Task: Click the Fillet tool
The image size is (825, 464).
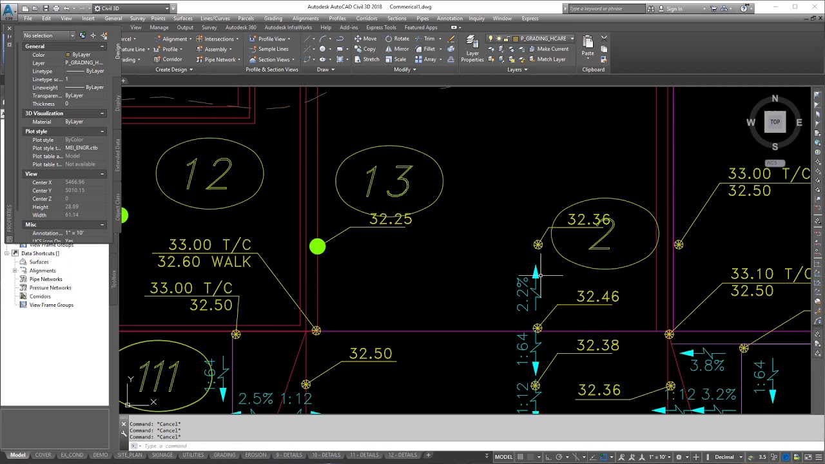Action: tap(425, 49)
